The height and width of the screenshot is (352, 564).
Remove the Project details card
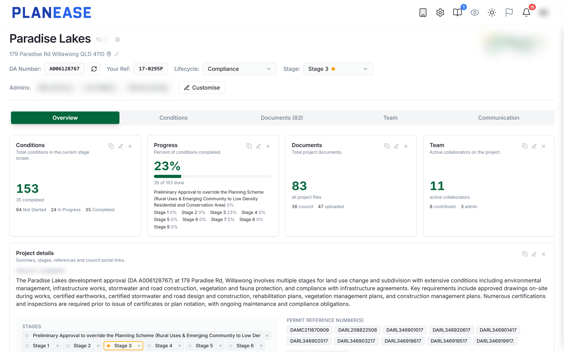pyautogui.click(x=544, y=254)
